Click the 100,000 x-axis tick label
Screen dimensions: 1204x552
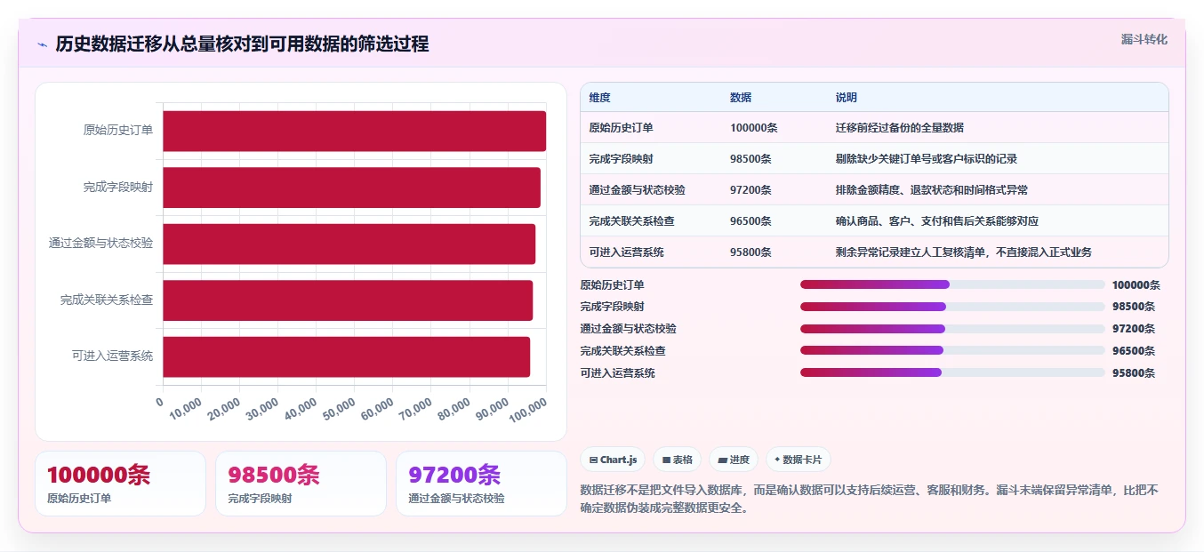[526, 410]
